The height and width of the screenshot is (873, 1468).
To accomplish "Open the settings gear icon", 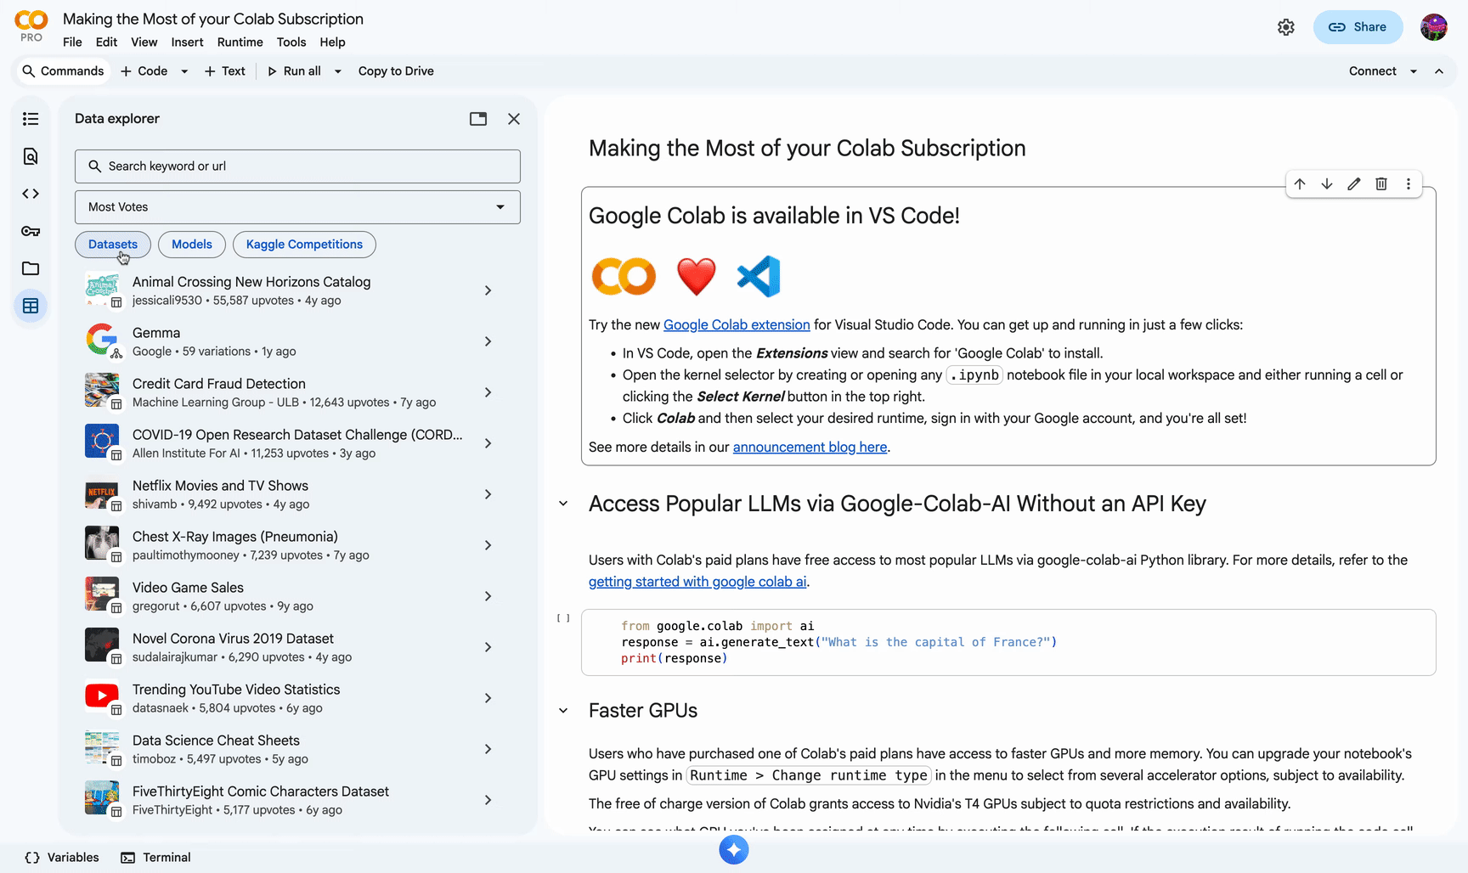I will tap(1286, 27).
